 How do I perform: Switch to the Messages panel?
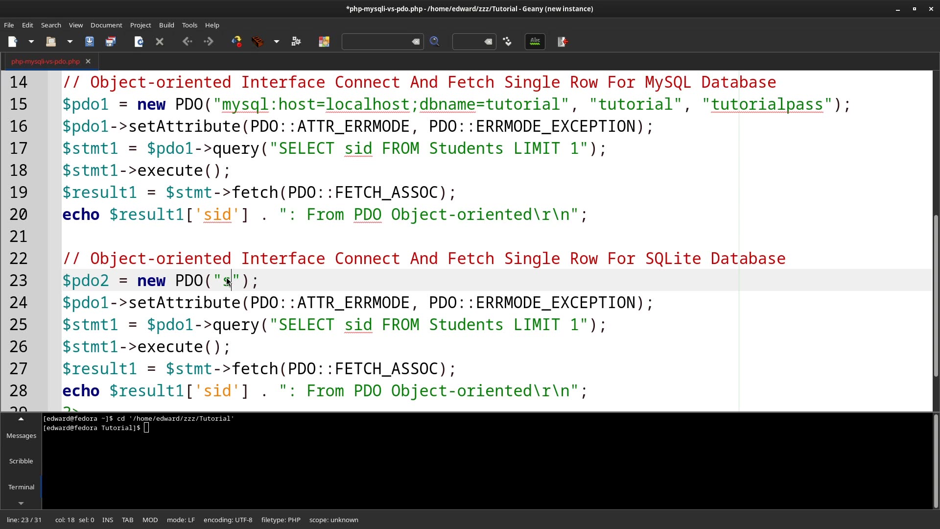[21, 435]
